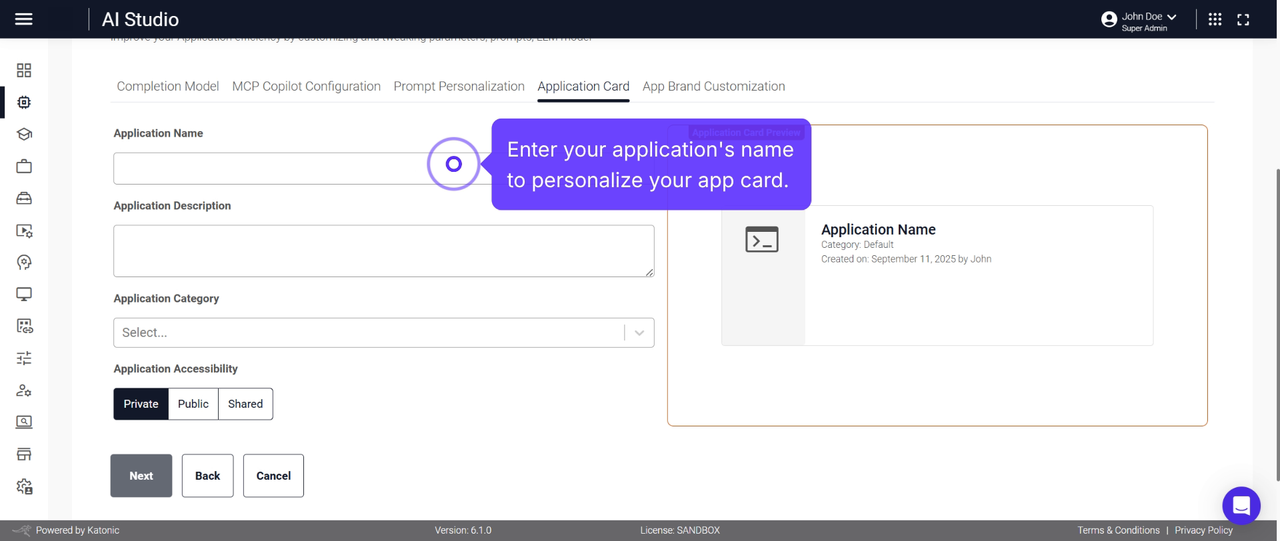
Task: Open the linked-grid icon in sidebar
Action: pos(24,326)
